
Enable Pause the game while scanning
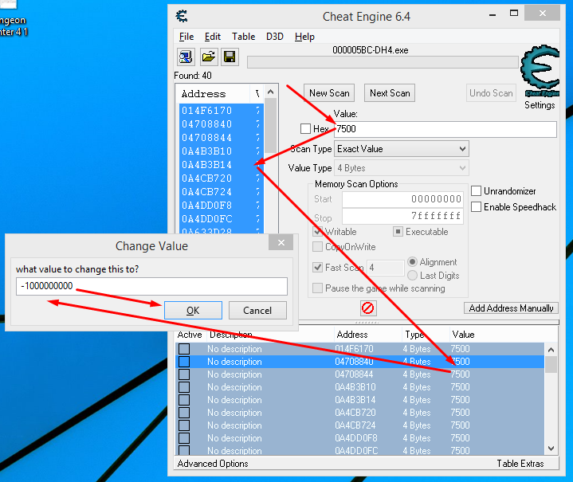317,288
